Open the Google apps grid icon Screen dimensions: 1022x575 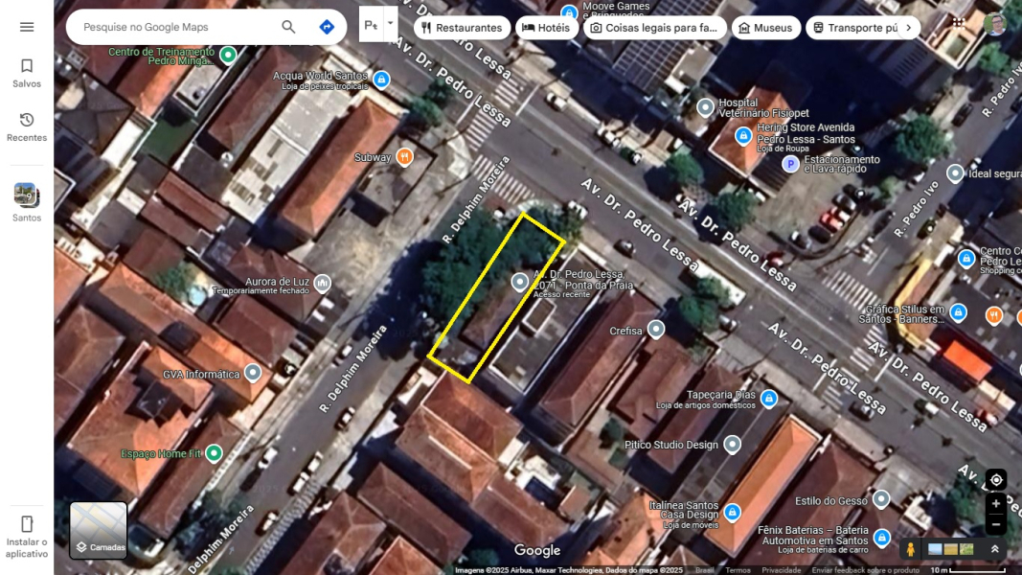(x=957, y=23)
